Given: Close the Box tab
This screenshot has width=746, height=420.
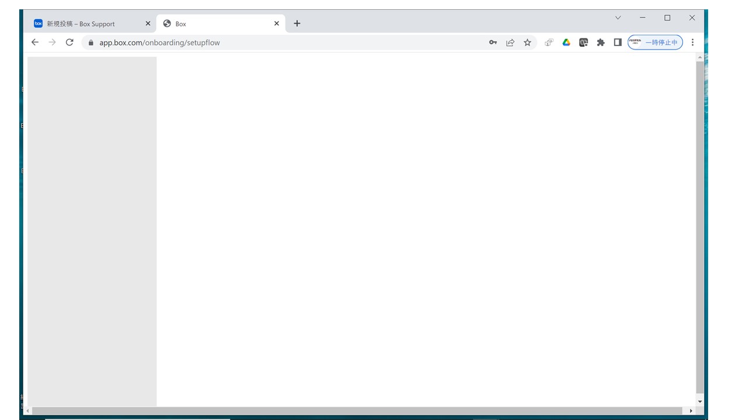Looking at the screenshot, I should point(277,24).
